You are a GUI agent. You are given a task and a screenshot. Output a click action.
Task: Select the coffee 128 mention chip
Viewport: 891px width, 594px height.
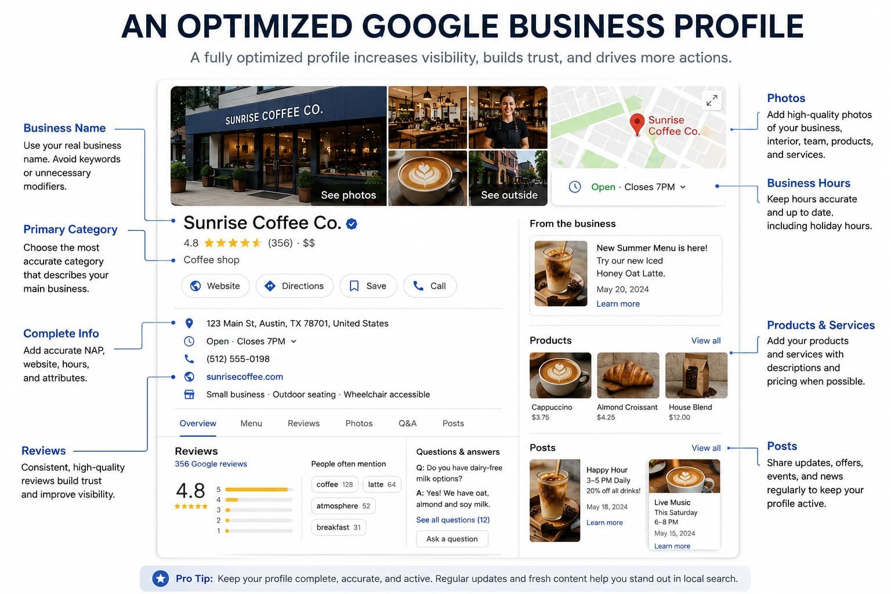pos(335,484)
